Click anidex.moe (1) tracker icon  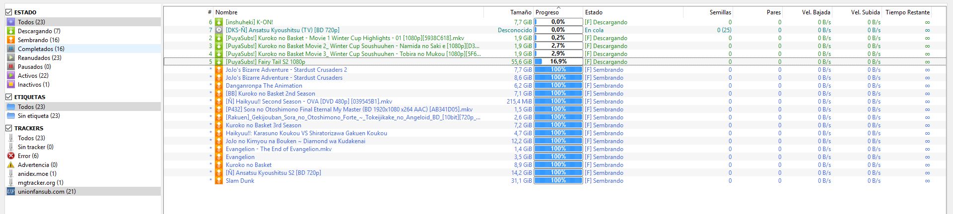tap(11, 174)
